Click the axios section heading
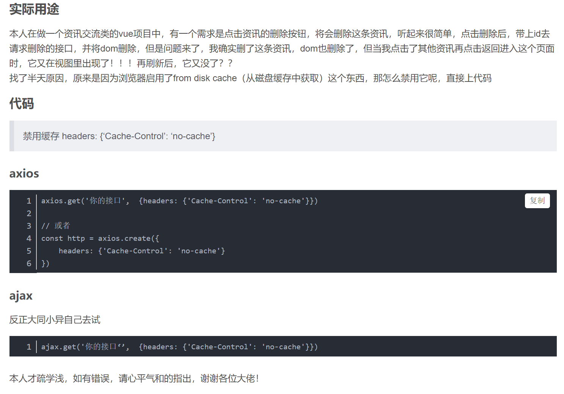564x394 pixels. [24, 173]
